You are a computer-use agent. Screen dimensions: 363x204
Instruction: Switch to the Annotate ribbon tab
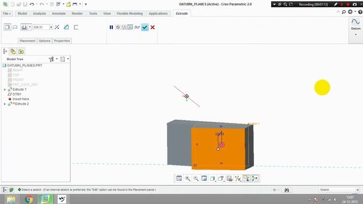pos(59,14)
